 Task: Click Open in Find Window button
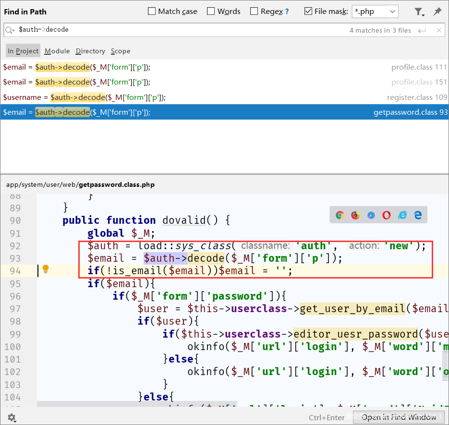(x=399, y=417)
